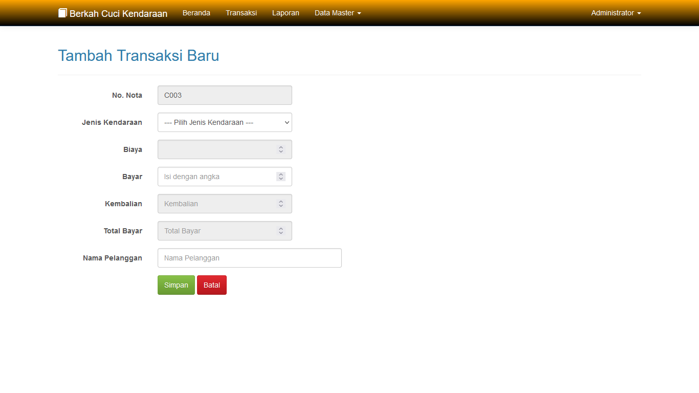Click the Biaya field spinner arrows
The height and width of the screenshot is (393, 699).
(281, 149)
